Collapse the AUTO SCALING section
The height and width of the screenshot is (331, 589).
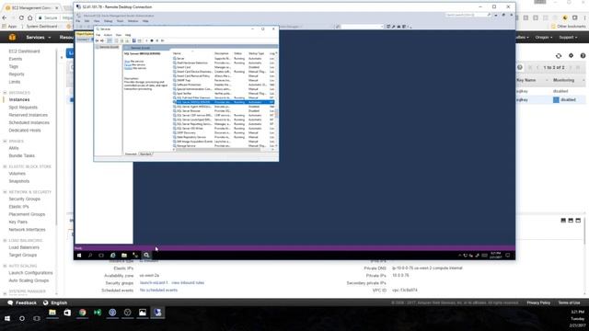5,266
